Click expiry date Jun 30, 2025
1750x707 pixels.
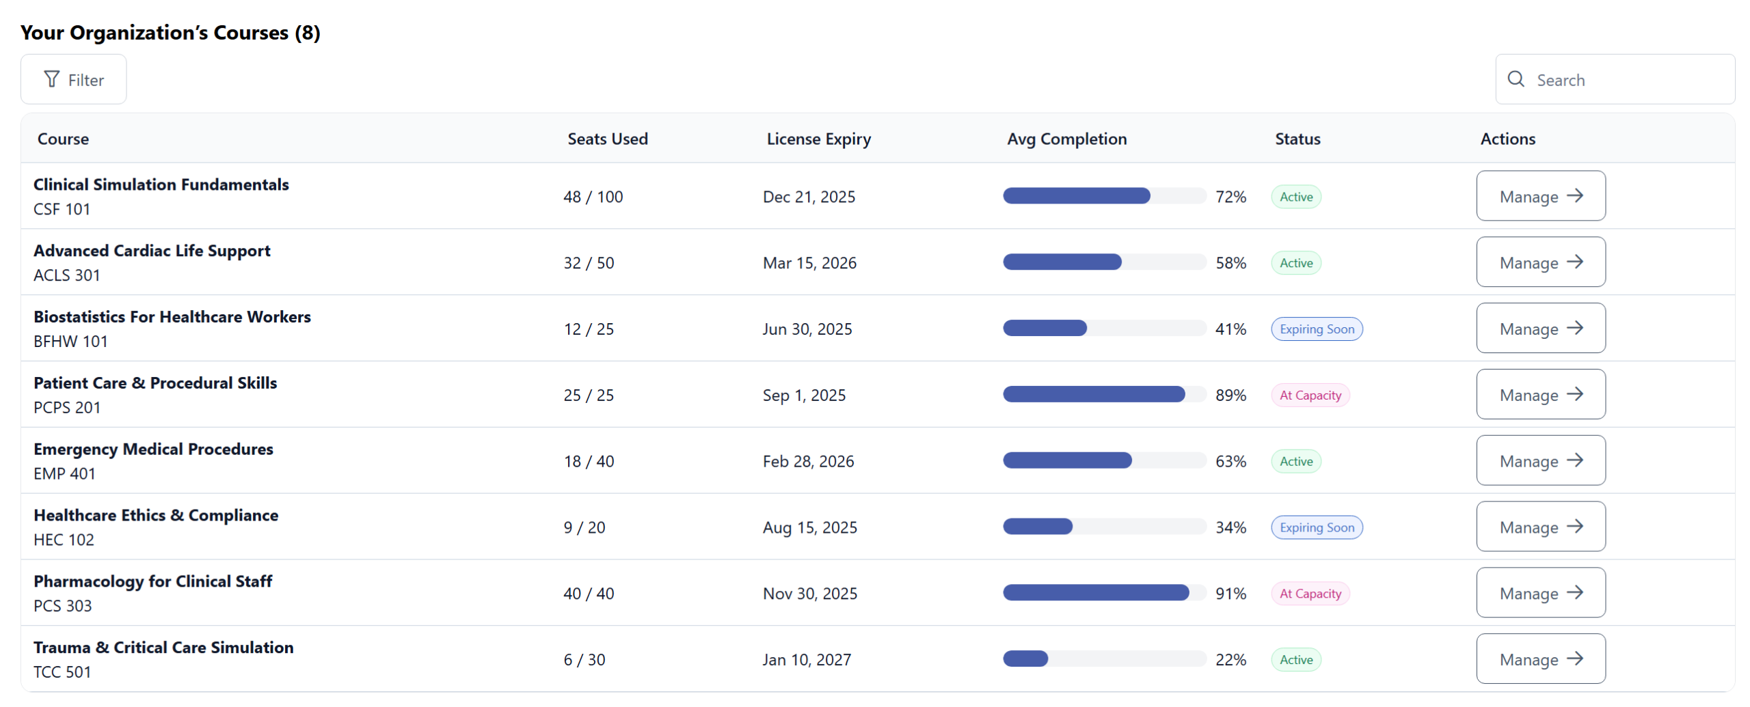(x=807, y=329)
